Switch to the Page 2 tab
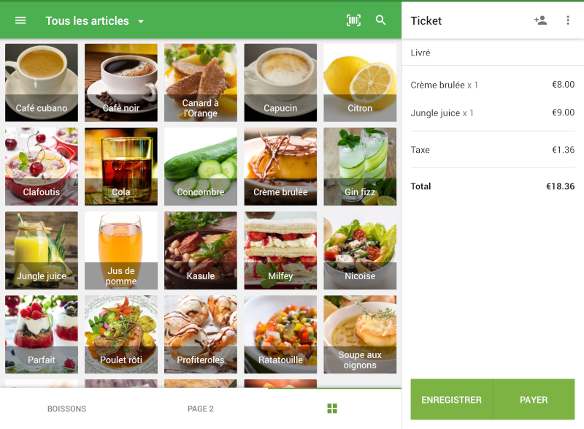Viewport: 584px width, 429px height. click(200, 409)
